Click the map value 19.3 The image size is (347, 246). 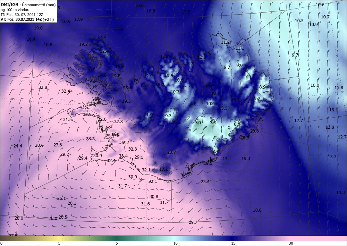(x=246, y=159)
